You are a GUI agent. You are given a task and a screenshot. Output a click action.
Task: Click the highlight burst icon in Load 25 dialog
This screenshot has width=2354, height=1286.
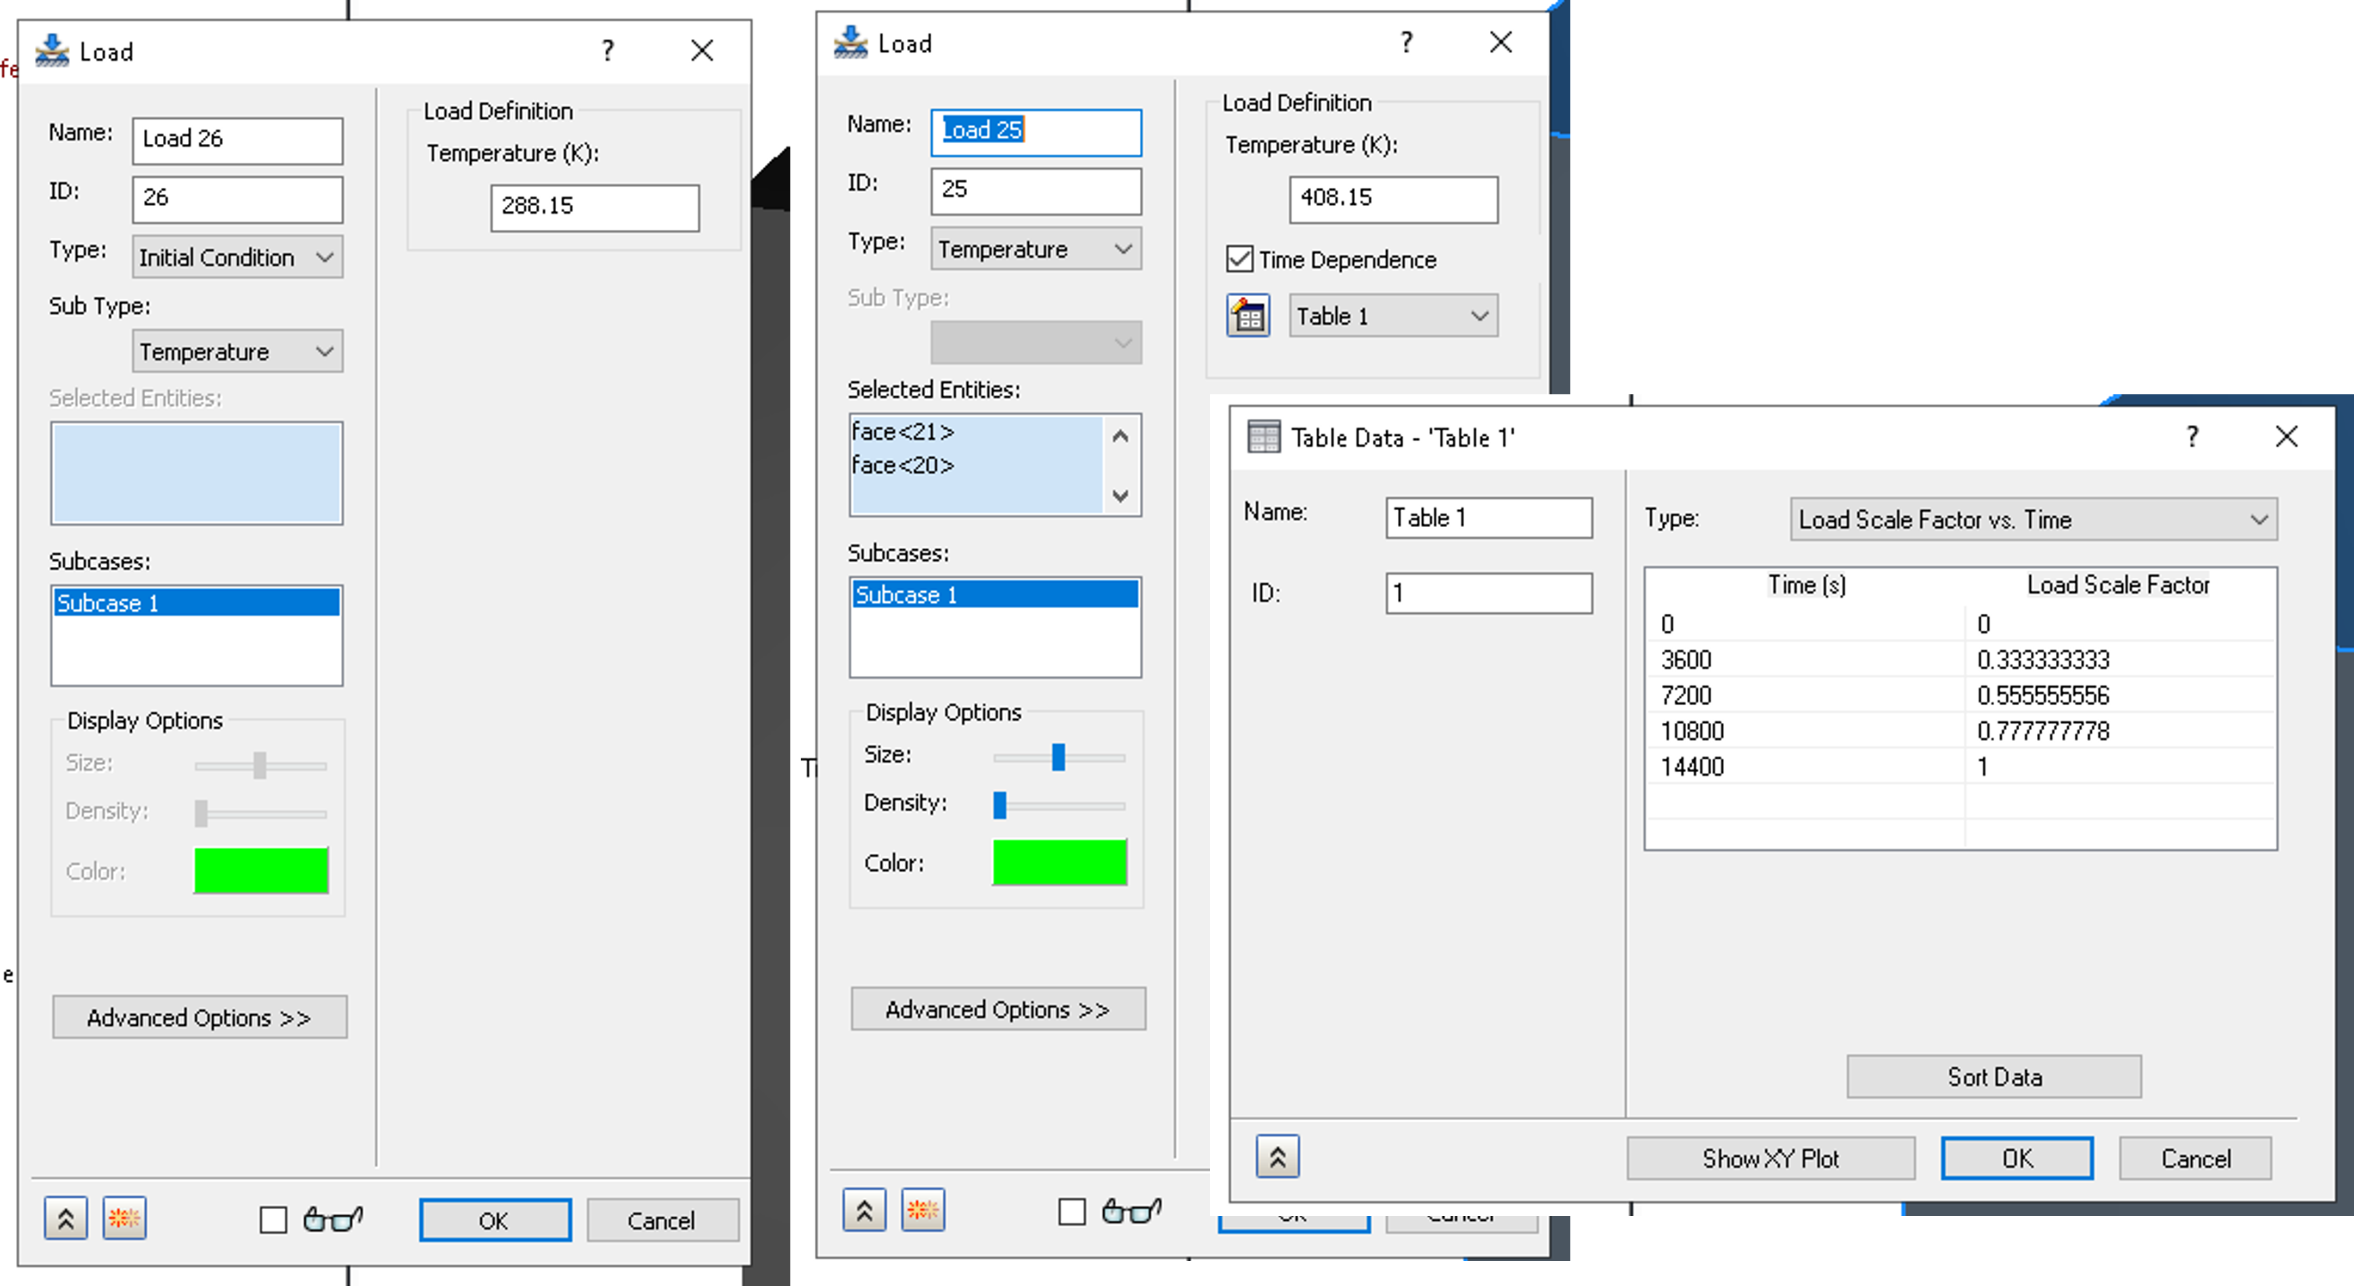point(923,1210)
